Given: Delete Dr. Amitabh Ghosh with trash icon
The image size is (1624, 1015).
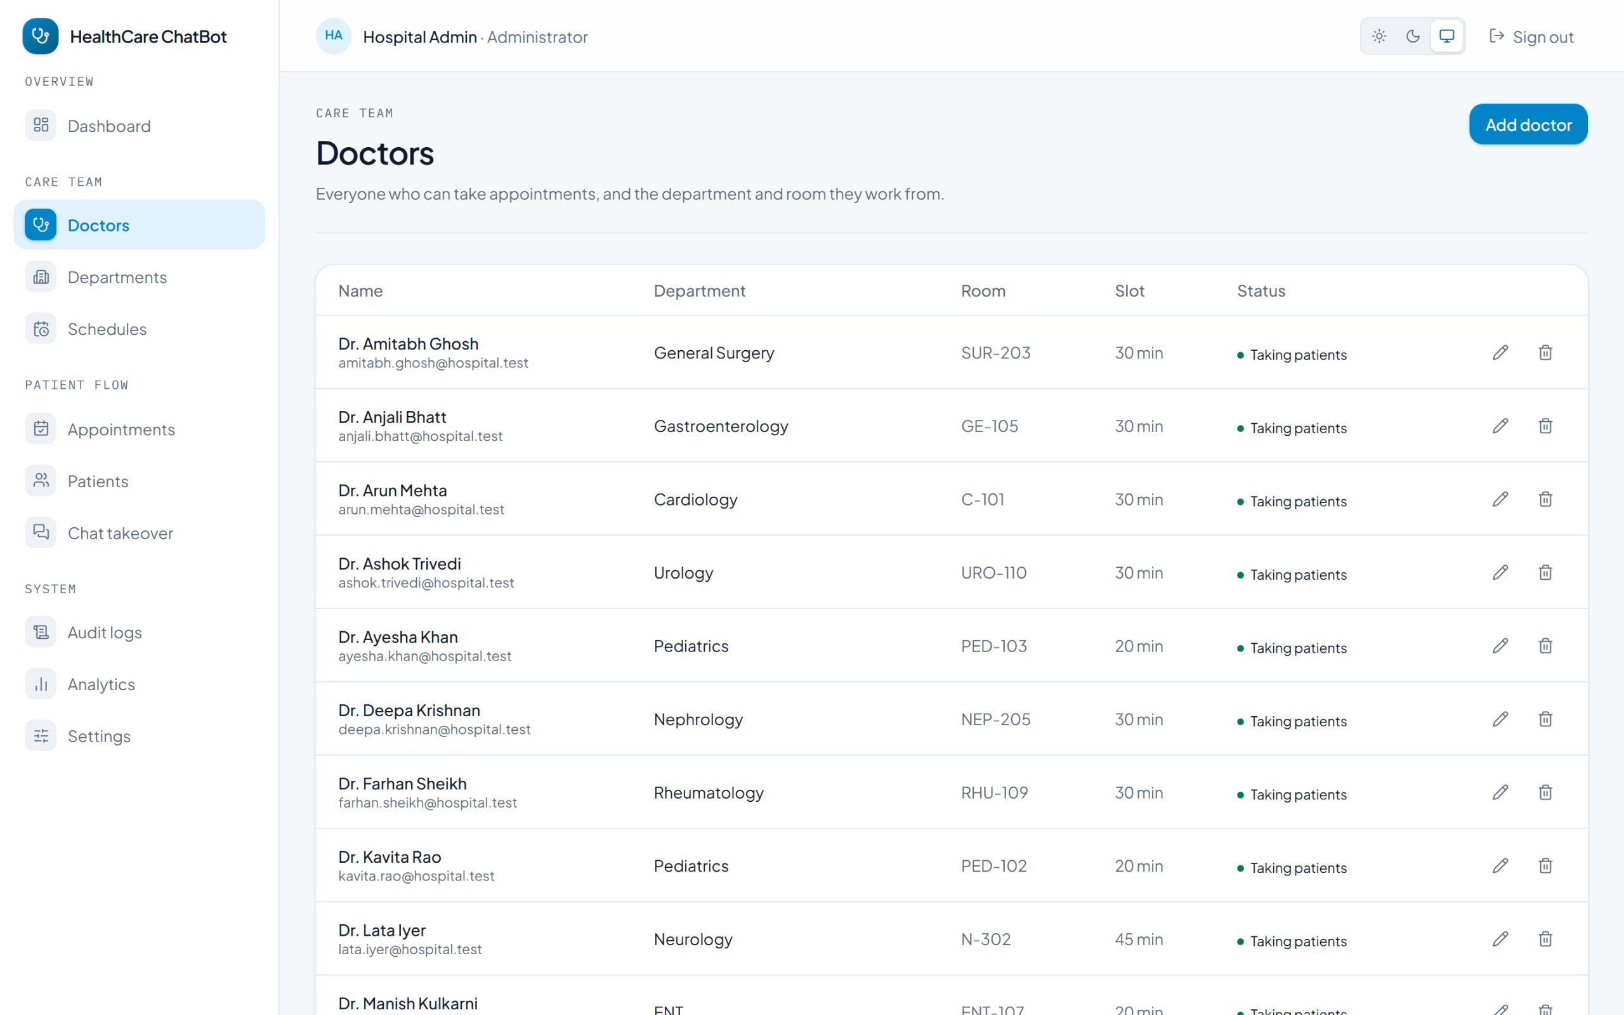Looking at the screenshot, I should (x=1545, y=353).
